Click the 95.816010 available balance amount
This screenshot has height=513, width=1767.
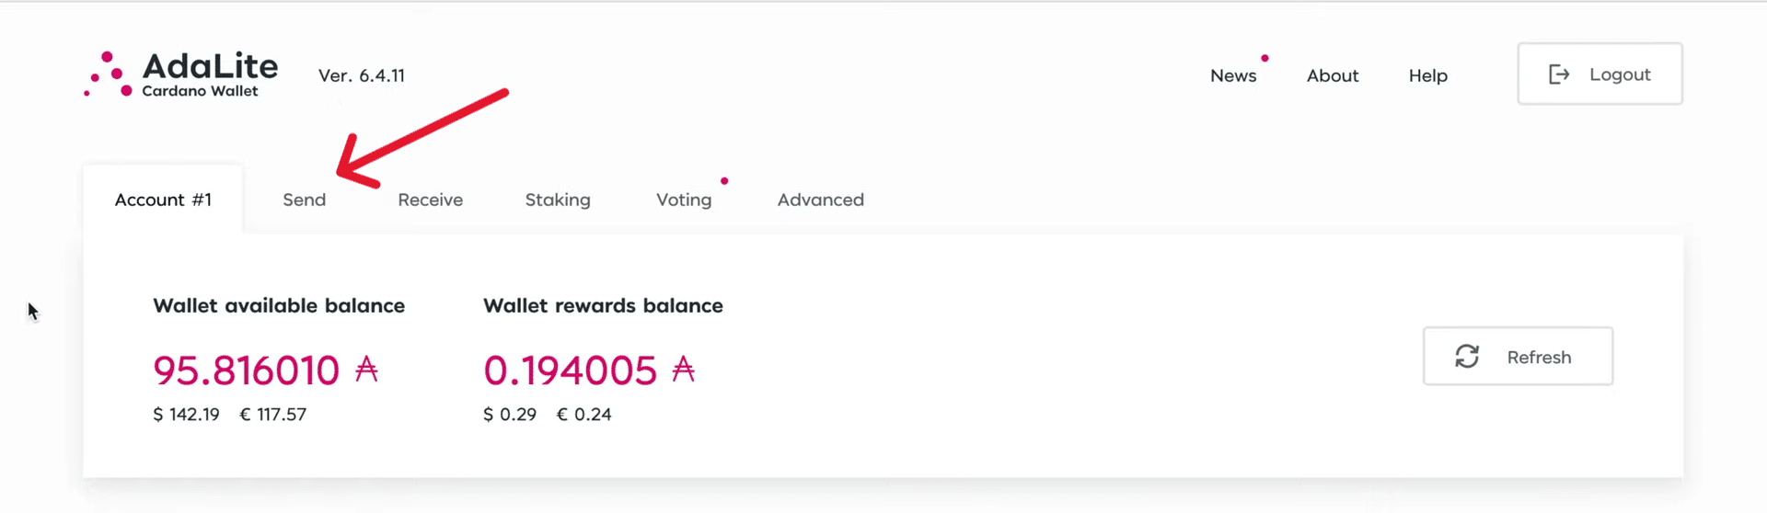pyautogui.click(x=246, y=370)
